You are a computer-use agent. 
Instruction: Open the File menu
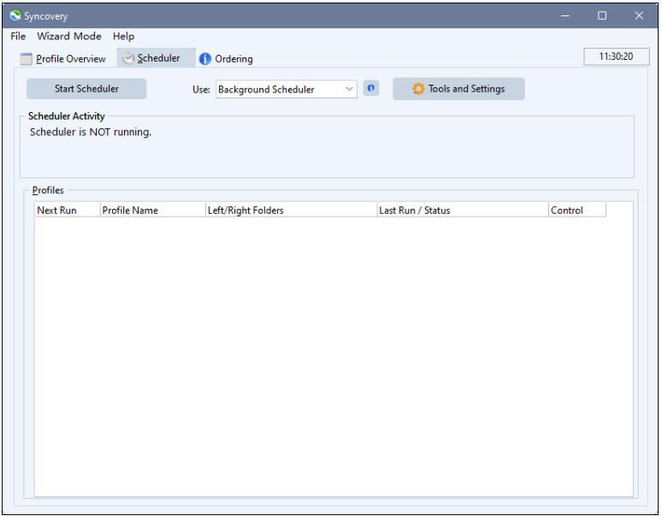pyautogui.click(x=18, y=36)
